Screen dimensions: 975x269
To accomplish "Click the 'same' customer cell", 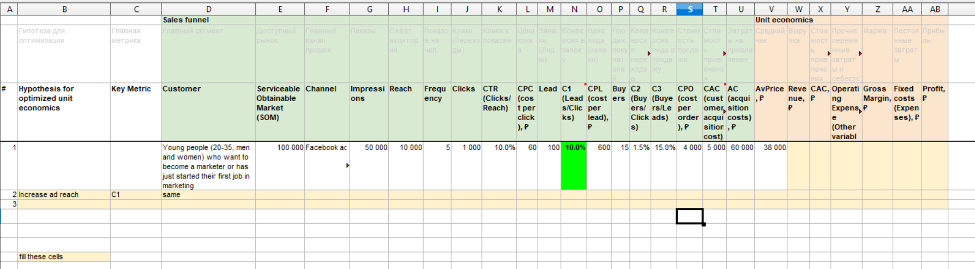I will click(208, 195).
